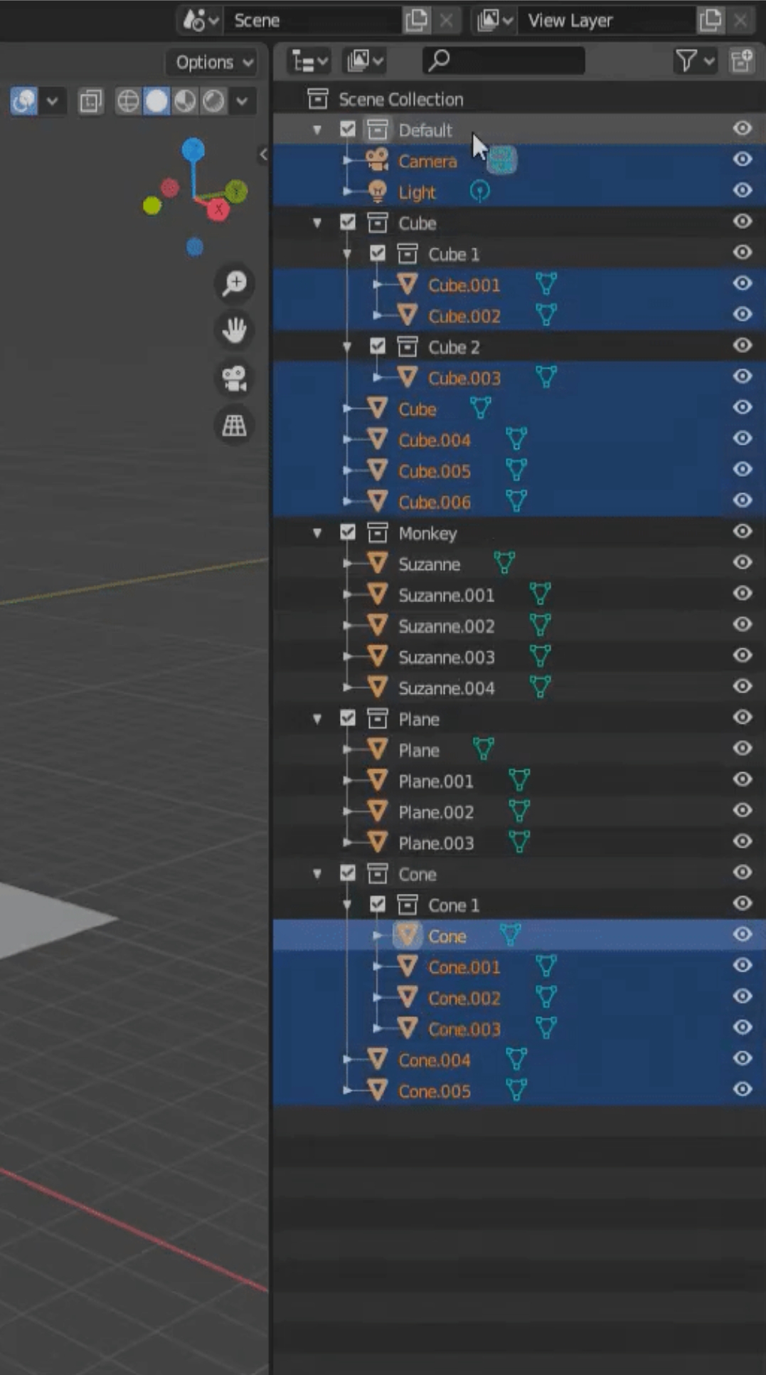The width and height of the screenshot is (766, 1375).
Task: Toggle camera view in viewport
Action: pos(234,378)
